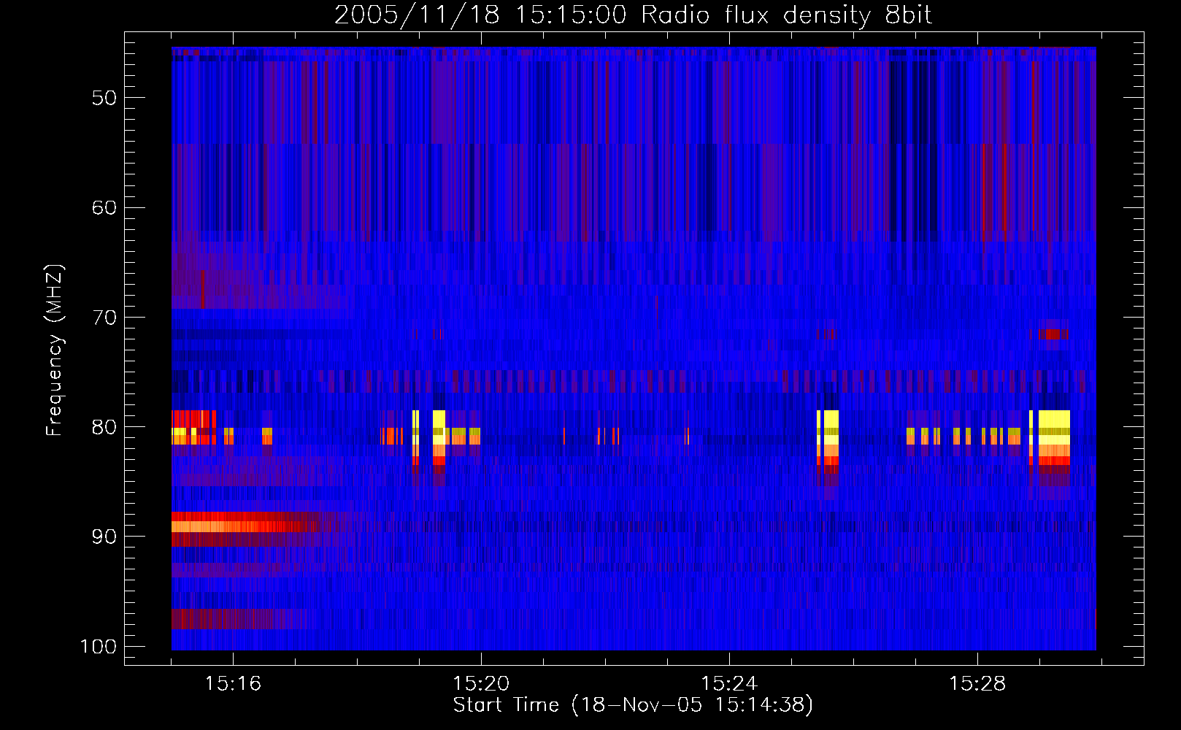This screenshot has width=1181, height=730.
Task: Click the 15:20 time tick label
Action: 481,684
